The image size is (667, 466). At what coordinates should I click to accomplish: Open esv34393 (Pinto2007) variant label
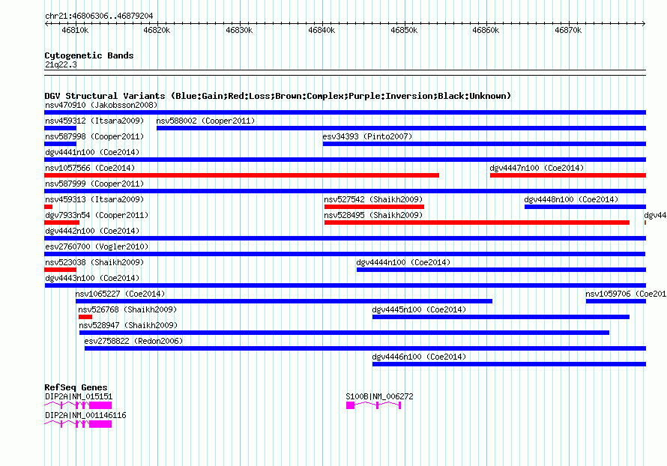coord(367,136)
